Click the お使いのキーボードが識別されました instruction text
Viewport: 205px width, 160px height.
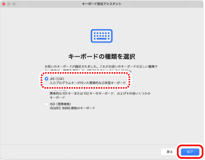tap(101, 66)
